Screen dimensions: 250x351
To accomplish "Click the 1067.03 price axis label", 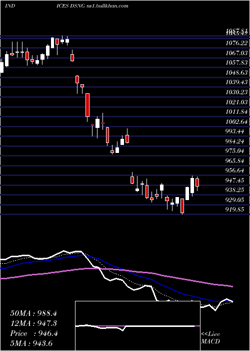I will point(236,53).
